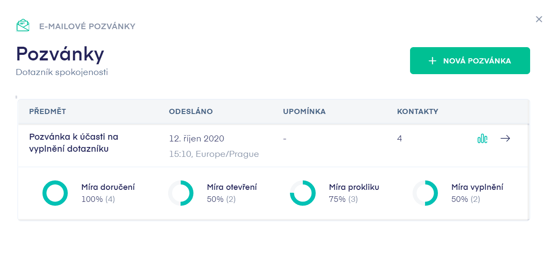Image resolution: width=552 pixels, height=270 pixels.
Task: Close the invitations dialog
Action: pyautogui.click(x=539, y=19)
